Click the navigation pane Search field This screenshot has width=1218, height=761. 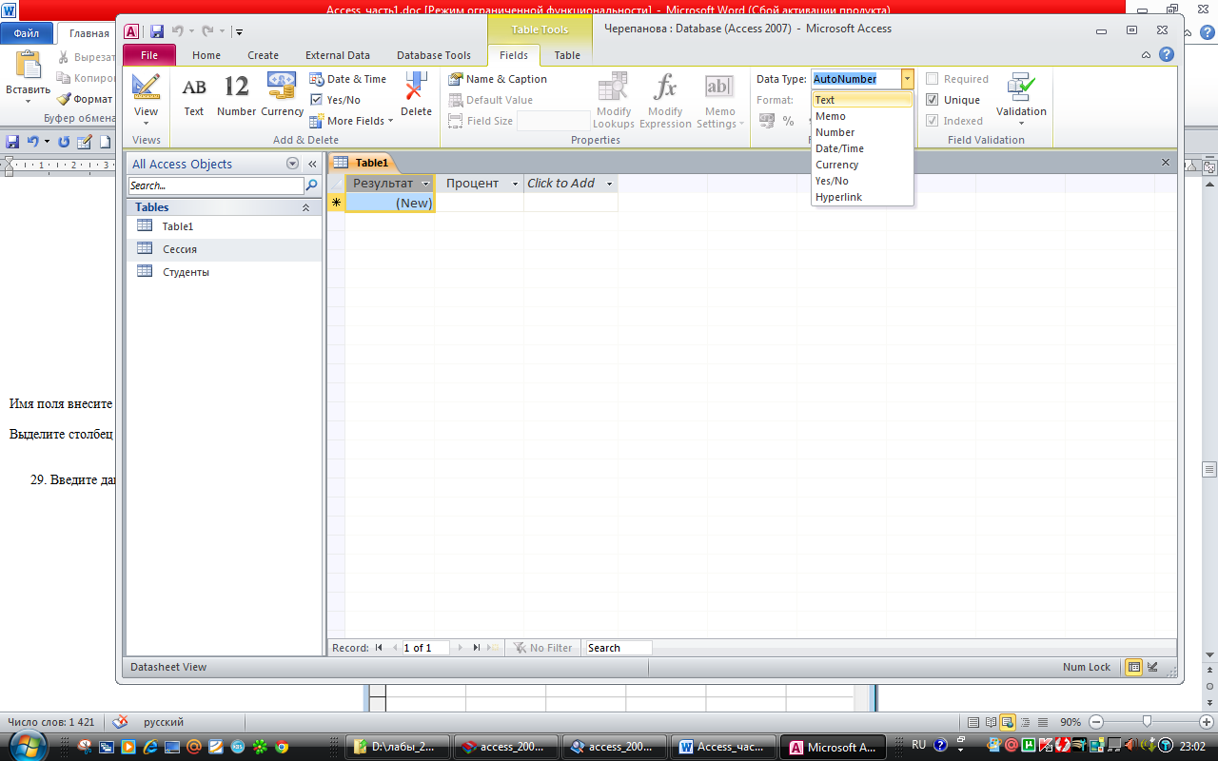[x=216, y=185]
